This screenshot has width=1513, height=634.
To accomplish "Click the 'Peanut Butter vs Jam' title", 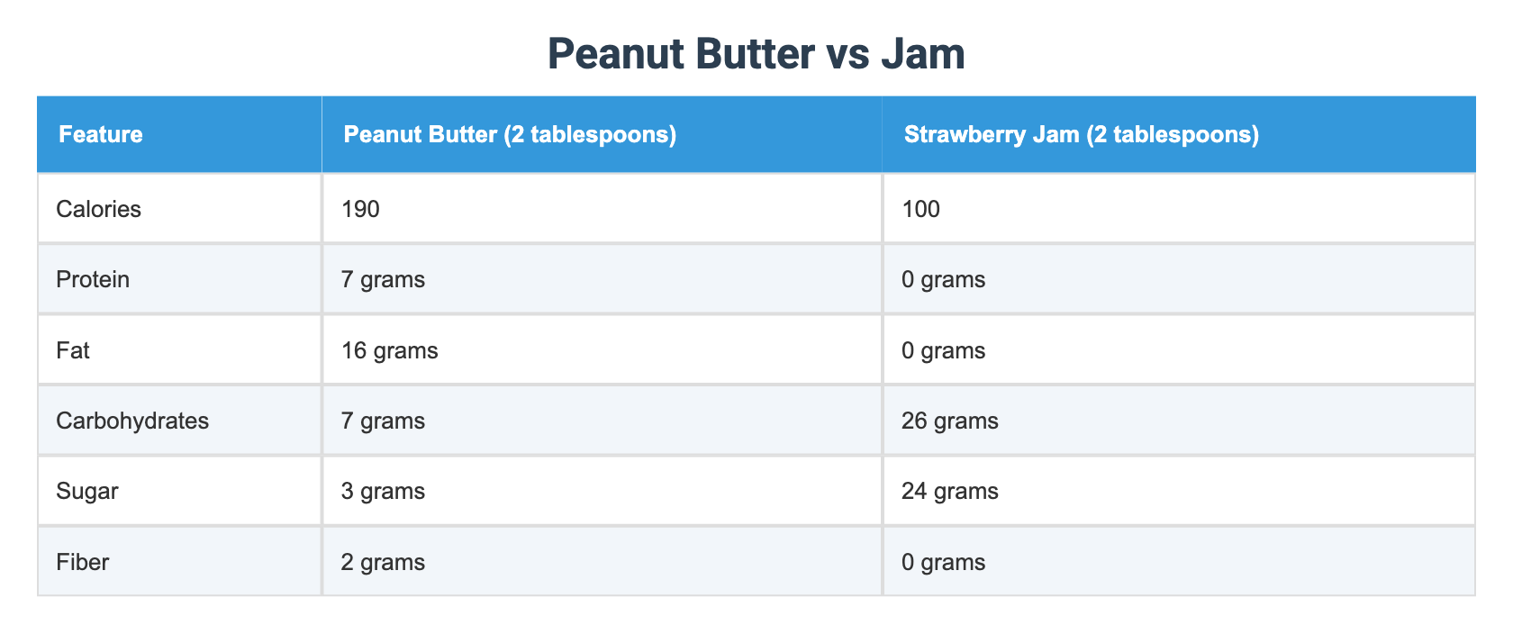I will point(756,54).
